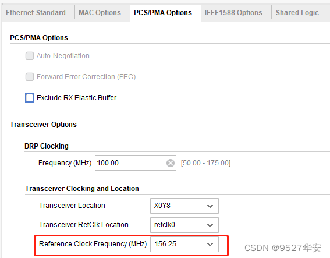Viewport: 330px width, 258px height.
Task: Toggle the Auto-Negotiation checkbox
Action: point(30,56)
